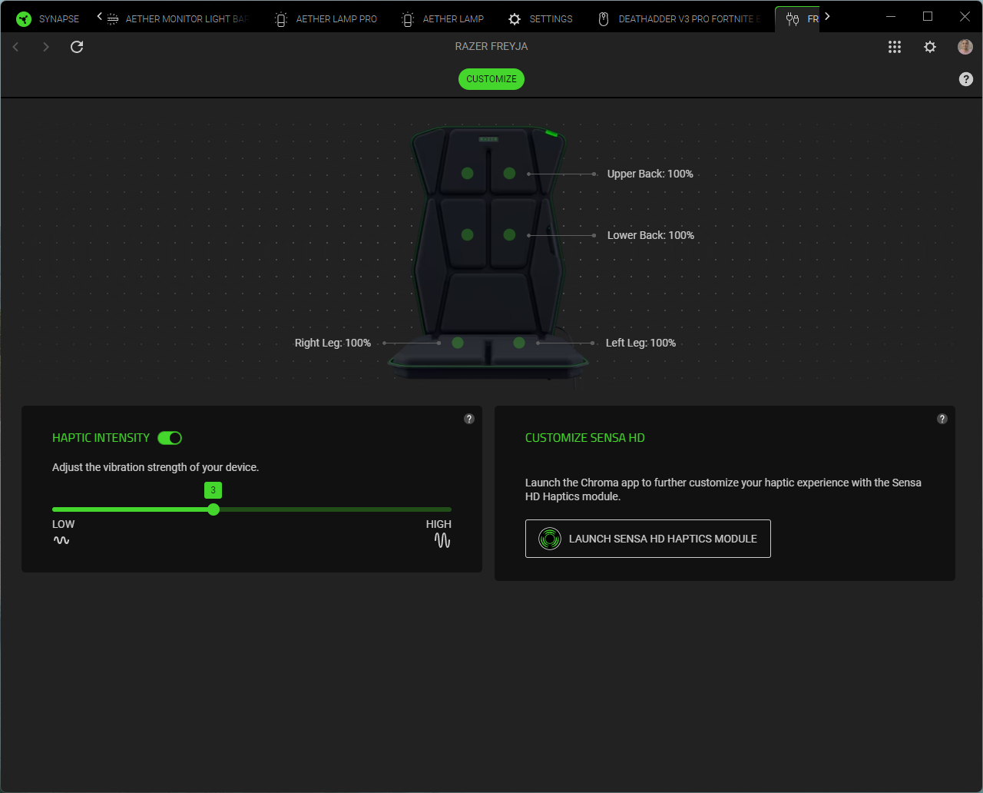
Task: Go forward with the forward arrow
Action: click(x=46, y=47)
